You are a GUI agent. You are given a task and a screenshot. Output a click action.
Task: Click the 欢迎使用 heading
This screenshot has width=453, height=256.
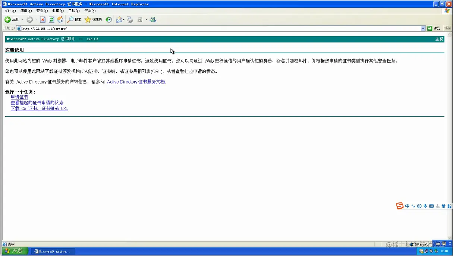[15, 50]
